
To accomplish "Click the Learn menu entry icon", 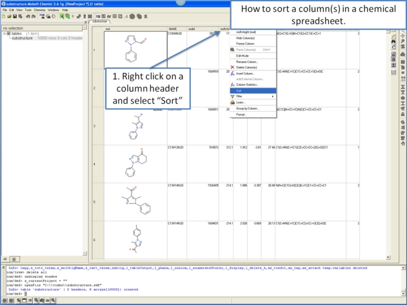I will 233,103.
